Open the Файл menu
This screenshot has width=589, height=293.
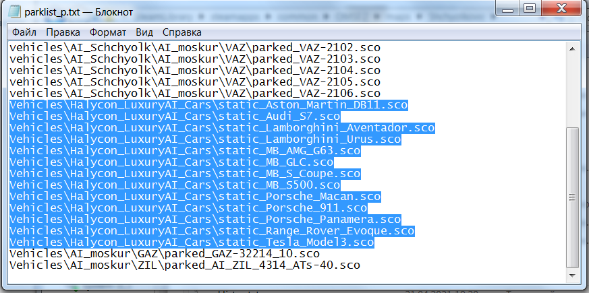coord(24,32)
